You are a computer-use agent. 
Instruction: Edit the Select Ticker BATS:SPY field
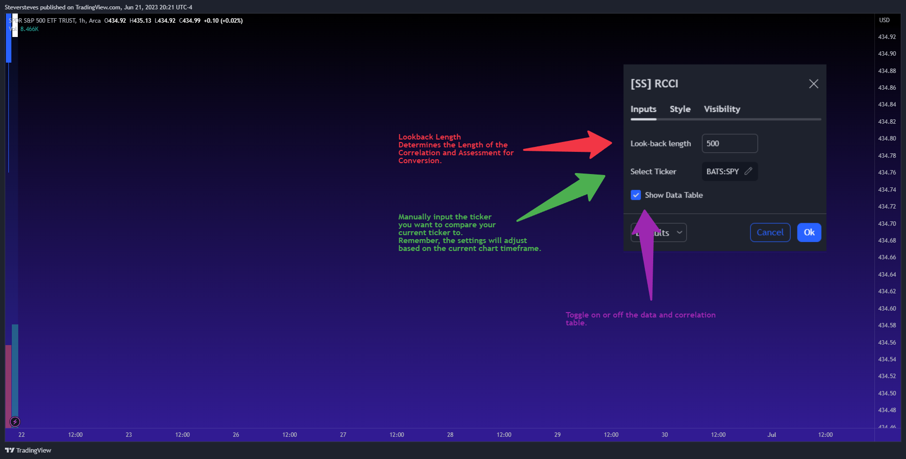[x=730, y=172]
